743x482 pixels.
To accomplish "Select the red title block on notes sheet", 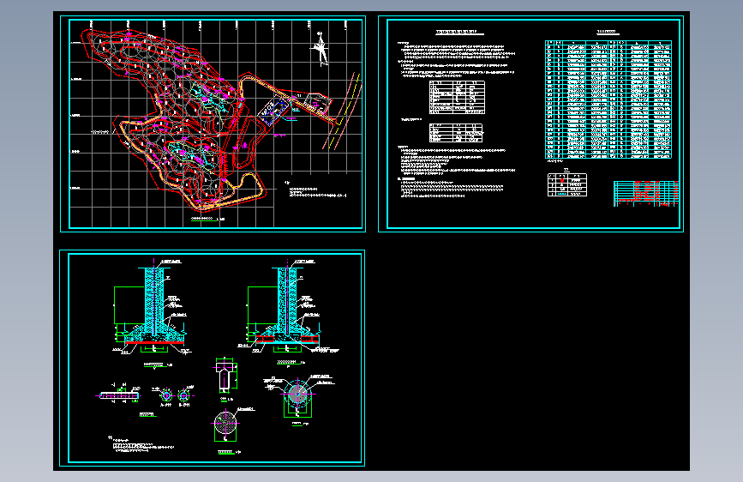I will click(x=646, y=193).
